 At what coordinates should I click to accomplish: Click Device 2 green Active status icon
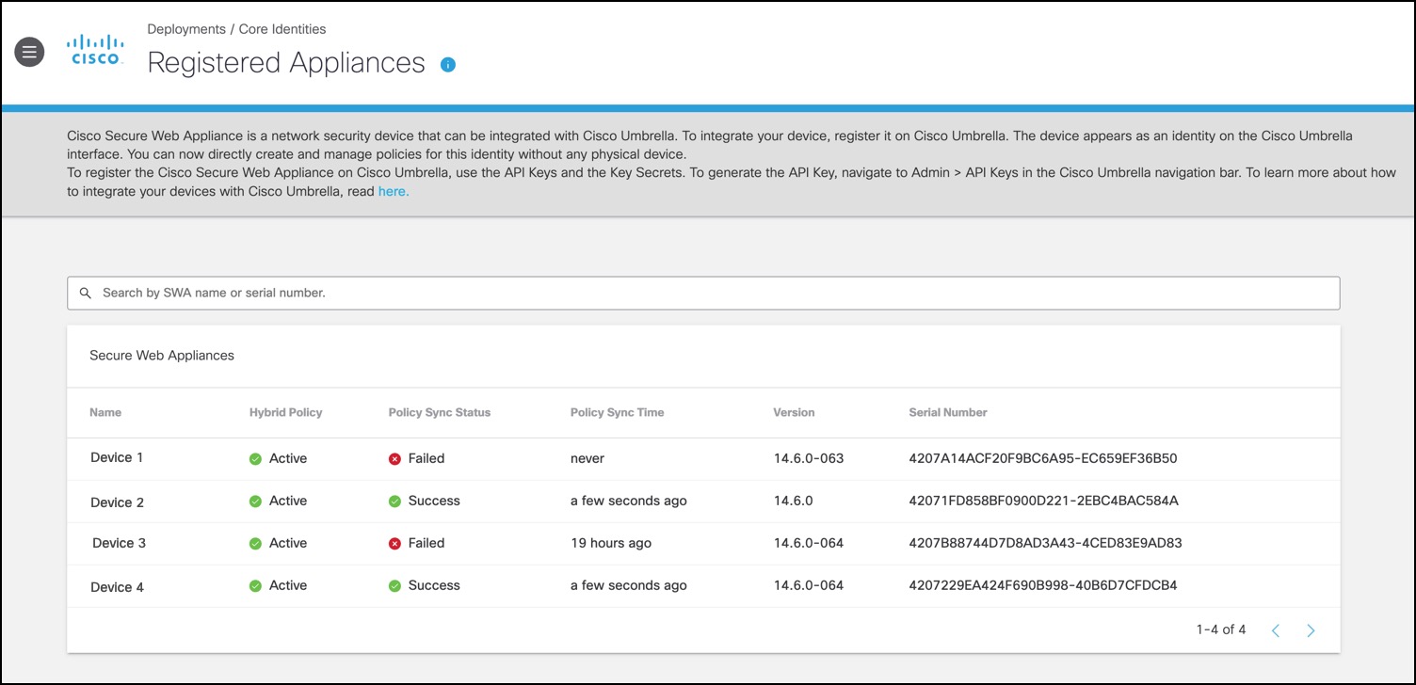pos(255,502)
